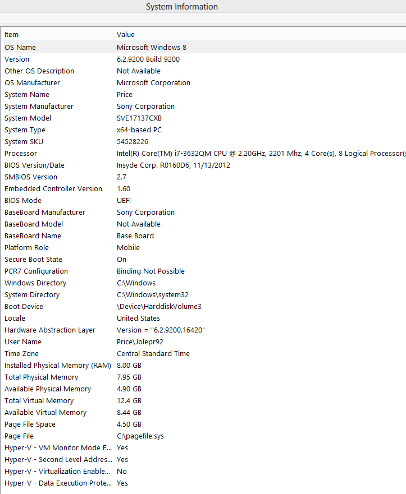This screenshot has width=406, height=494.
Task: Click the Value column header
Action: click(126, 35)
